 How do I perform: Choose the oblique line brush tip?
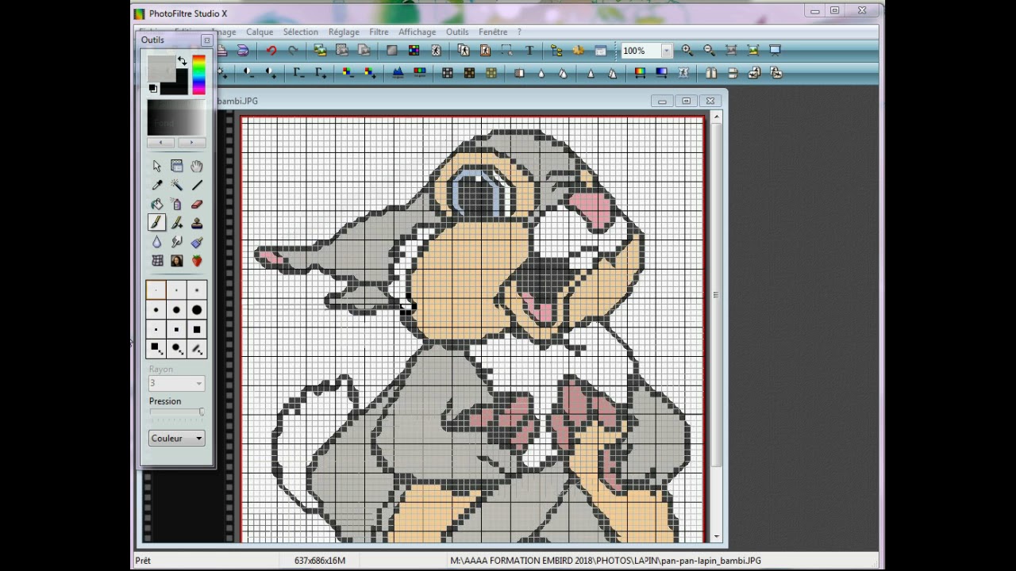pyautogui.click(x=196, y=349)
